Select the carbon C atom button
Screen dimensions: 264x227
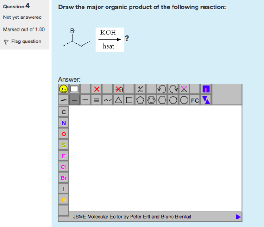pyautogui.click(x=64, y=112)
